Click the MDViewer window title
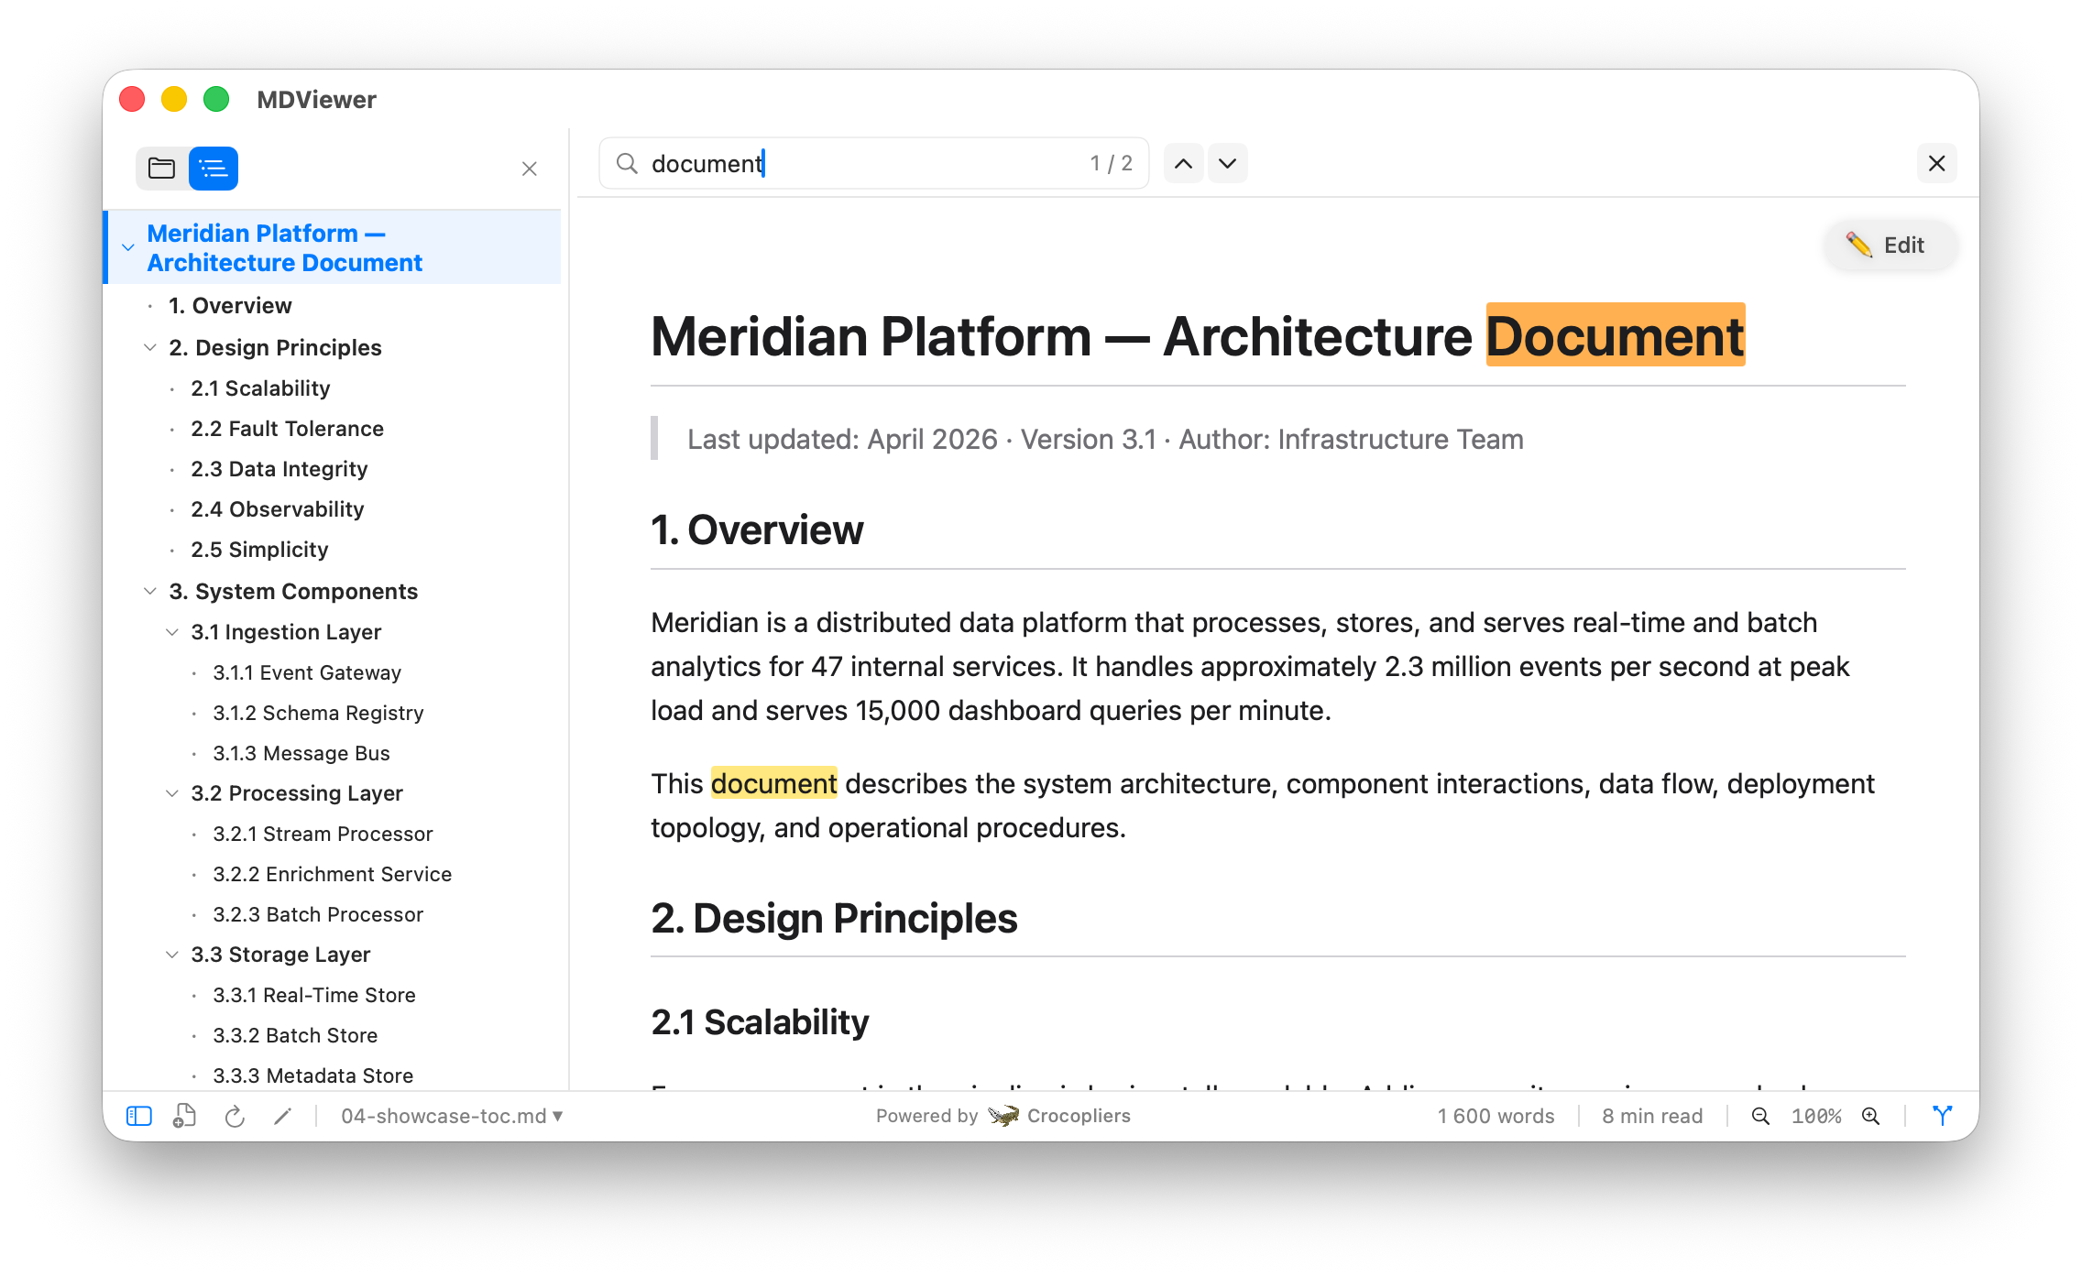This screenshot has width=2082, height=1277. pos(316,99)
